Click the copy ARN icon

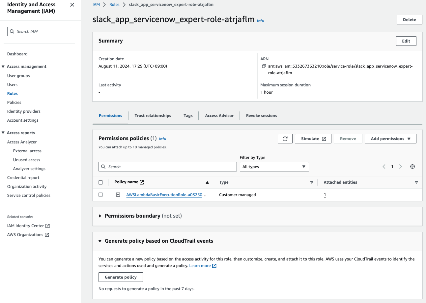pyautogui.click(x=264, y=66)
